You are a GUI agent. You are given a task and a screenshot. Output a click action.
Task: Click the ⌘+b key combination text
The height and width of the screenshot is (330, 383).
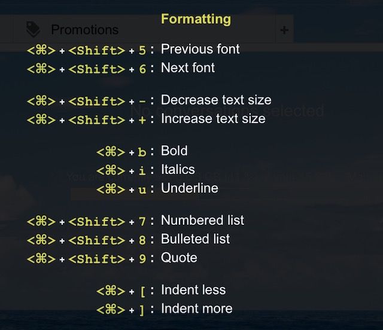(x=121, y=151)
